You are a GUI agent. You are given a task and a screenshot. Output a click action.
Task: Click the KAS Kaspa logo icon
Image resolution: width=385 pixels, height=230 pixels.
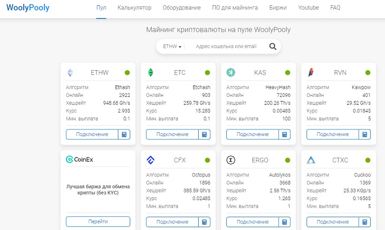(231, 73)
